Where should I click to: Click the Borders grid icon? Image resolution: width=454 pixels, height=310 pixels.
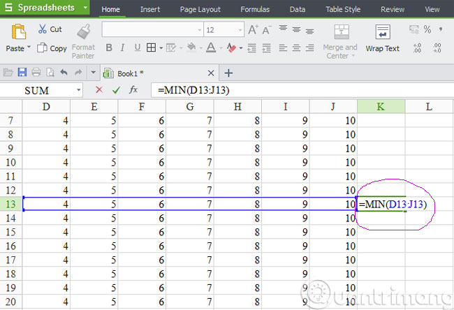click(x=151, y=47)
